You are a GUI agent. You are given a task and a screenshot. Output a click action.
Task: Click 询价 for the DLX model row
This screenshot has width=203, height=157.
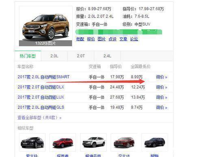tap(162, 87)
